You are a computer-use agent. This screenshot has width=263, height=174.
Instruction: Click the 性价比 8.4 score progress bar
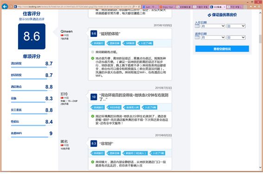pyautogui.click(x=32, y=126)
